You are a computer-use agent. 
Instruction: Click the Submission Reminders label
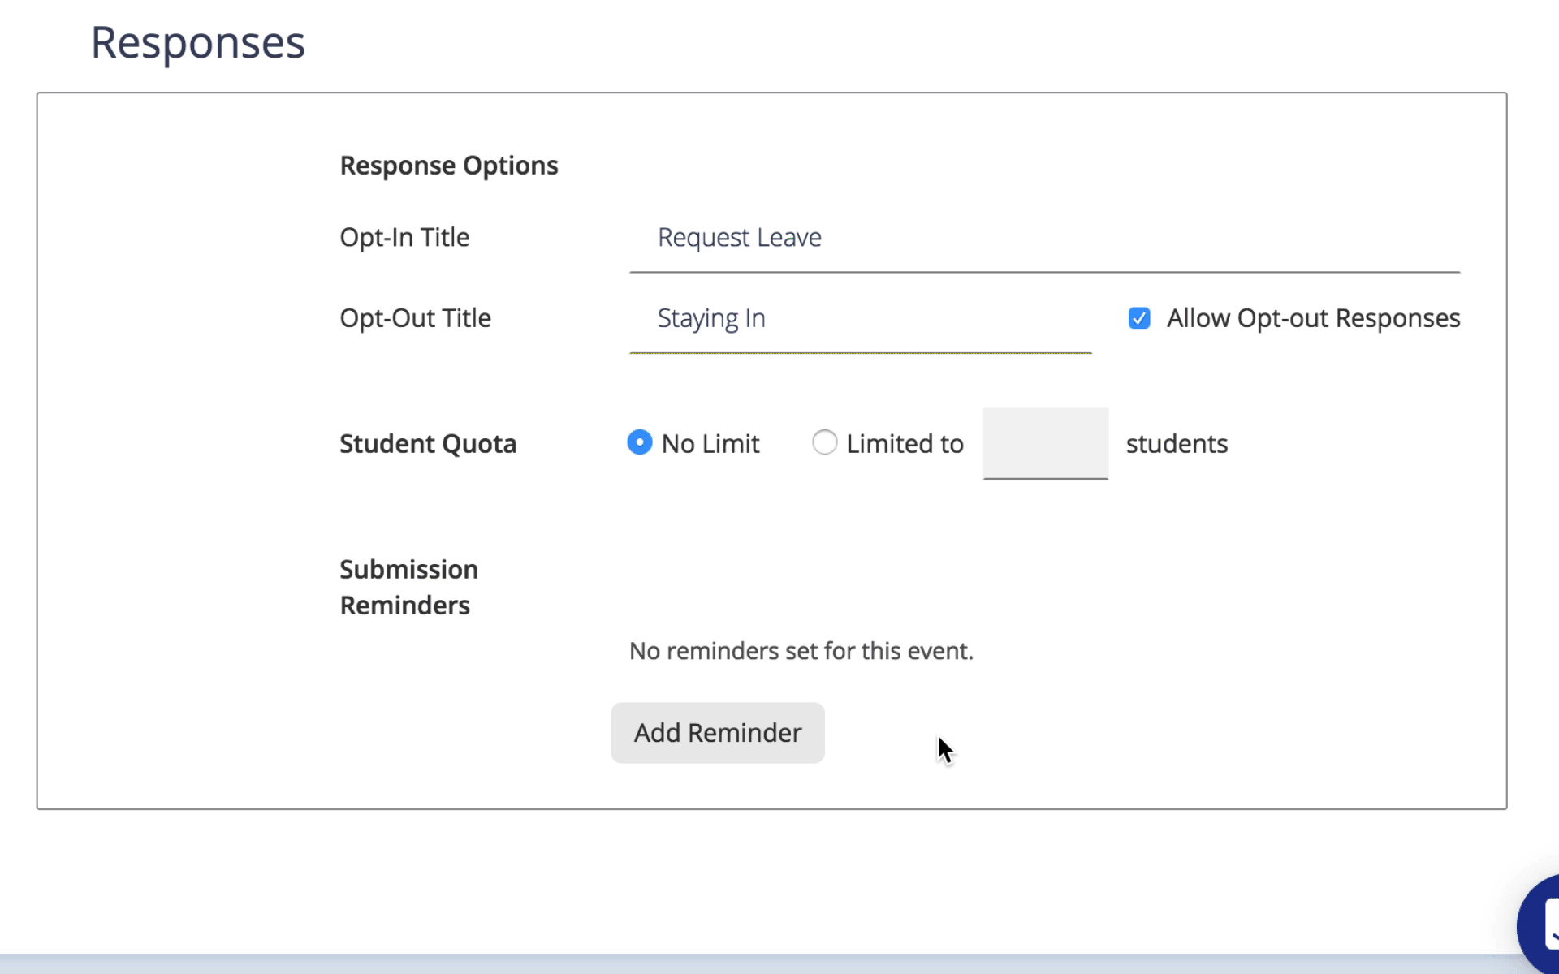pos(408,588)
